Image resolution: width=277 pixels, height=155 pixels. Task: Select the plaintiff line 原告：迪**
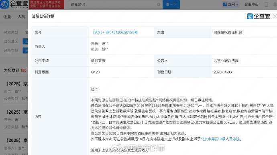100,44
